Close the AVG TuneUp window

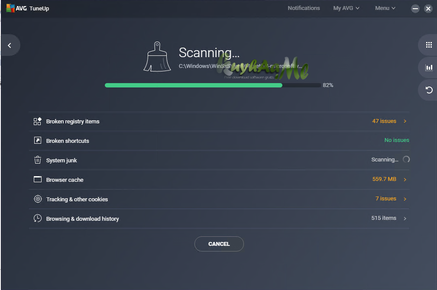(428, 9)
